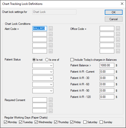Click browse button for last Office Code field
Viewport: 126px width, 128px height.
pos(118,51)
